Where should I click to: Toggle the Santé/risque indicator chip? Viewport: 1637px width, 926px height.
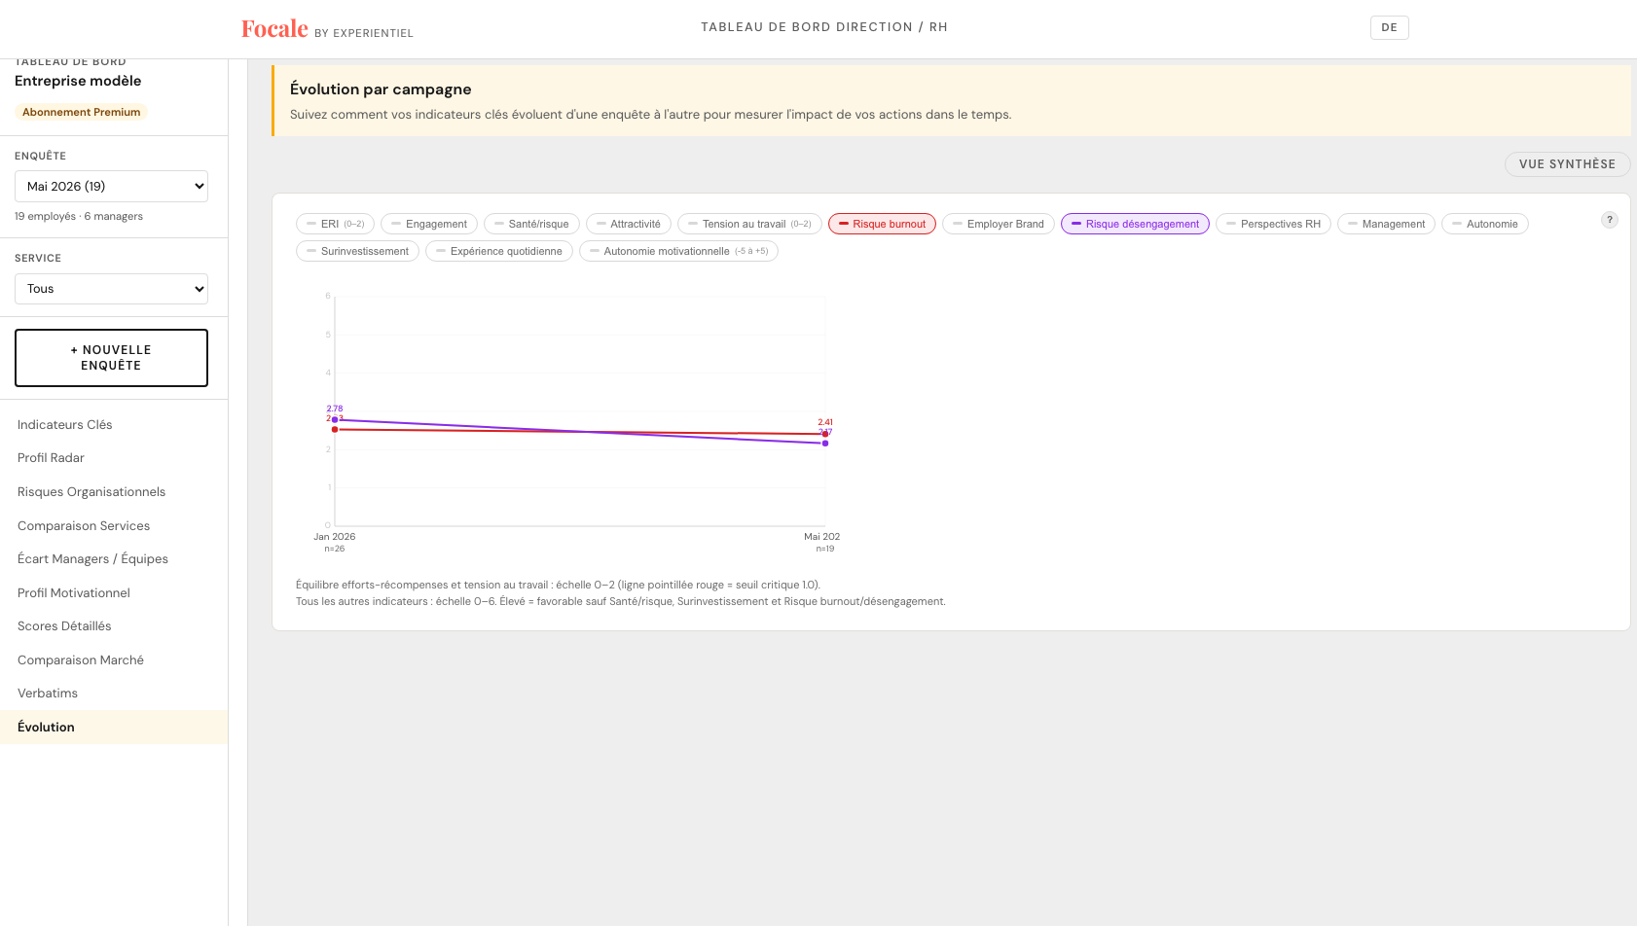[531, 224]
